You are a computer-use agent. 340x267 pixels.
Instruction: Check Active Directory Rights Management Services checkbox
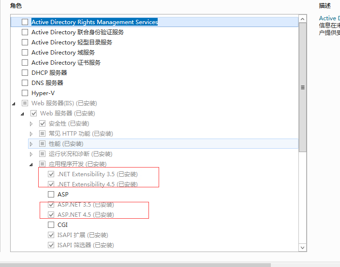[25, 22]
